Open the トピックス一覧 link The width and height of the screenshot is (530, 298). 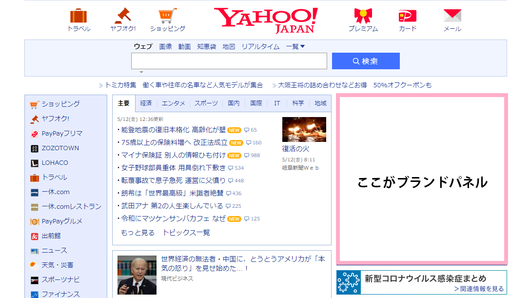pyautogui.click(x=186, y=233)
